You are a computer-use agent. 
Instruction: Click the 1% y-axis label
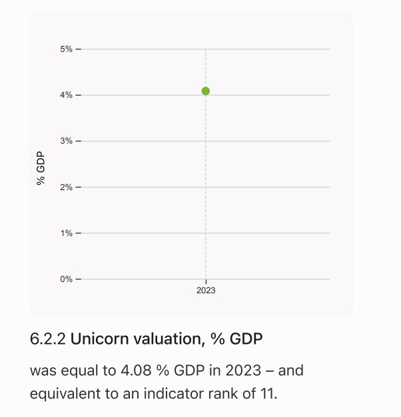66,233
